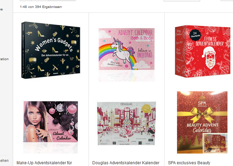Select the widest third tab above results
This screenshot has height=166, width=233.
pos(62,0)
